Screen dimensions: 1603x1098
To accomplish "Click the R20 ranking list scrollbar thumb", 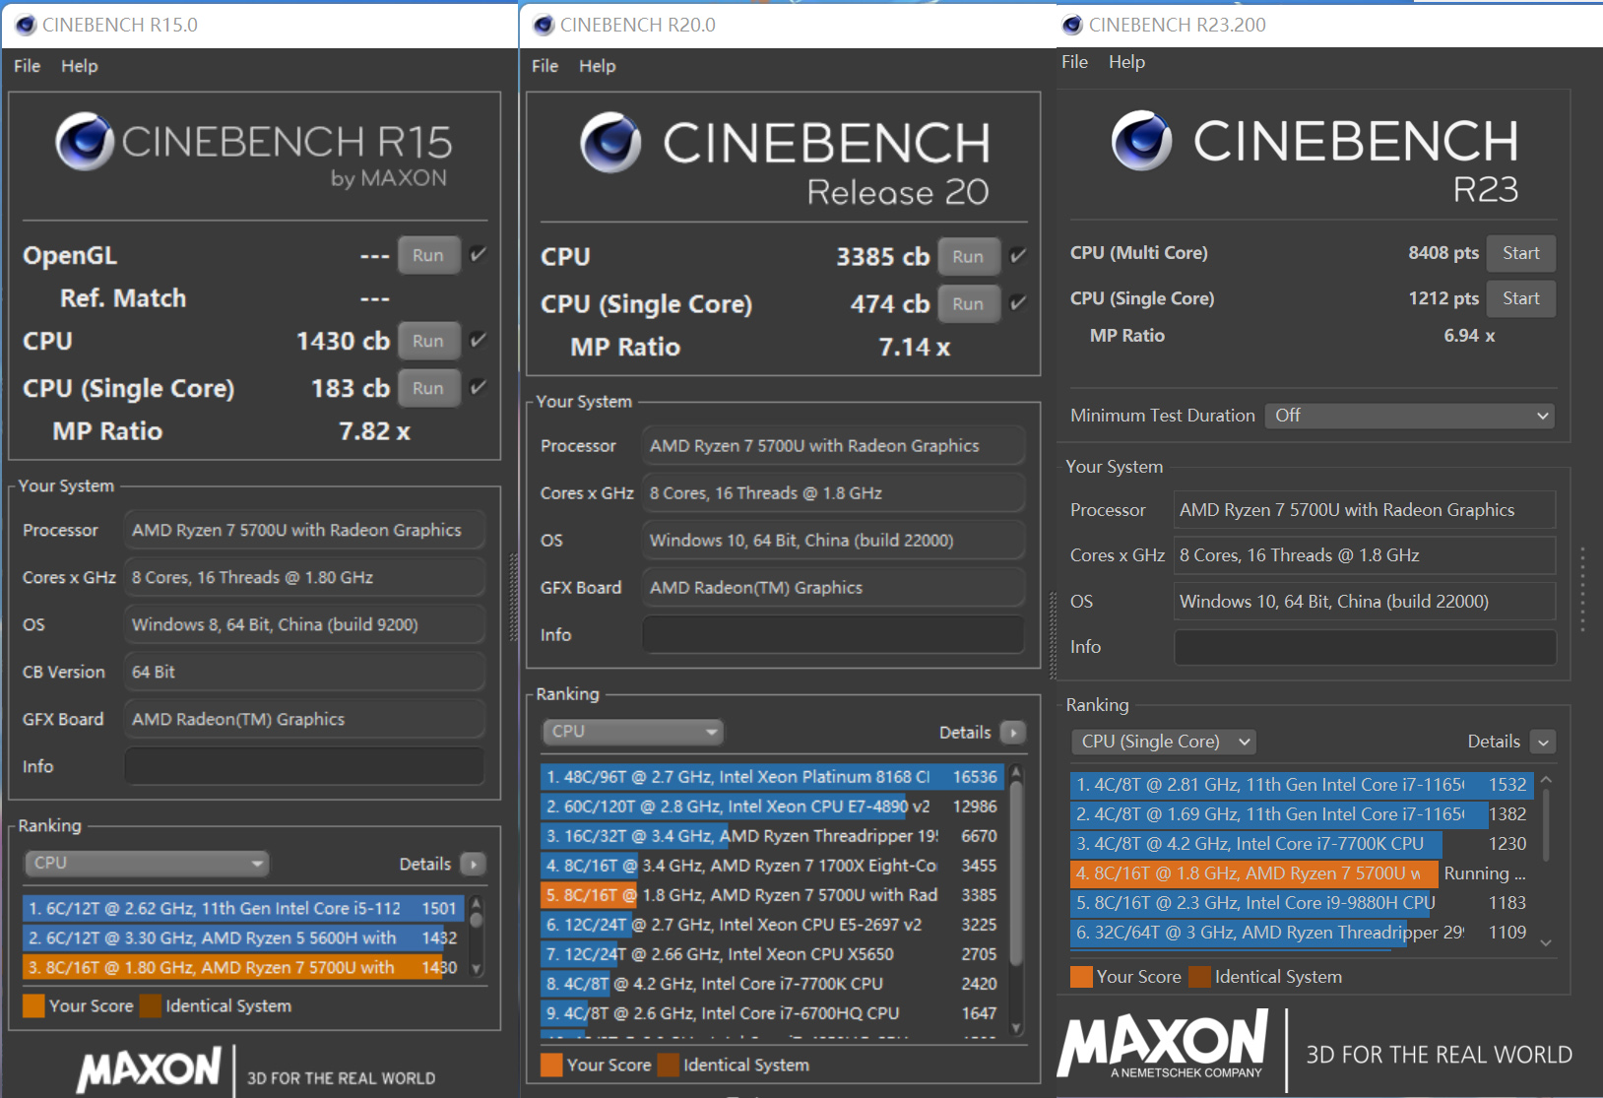I will click(x=1016, y=872).
